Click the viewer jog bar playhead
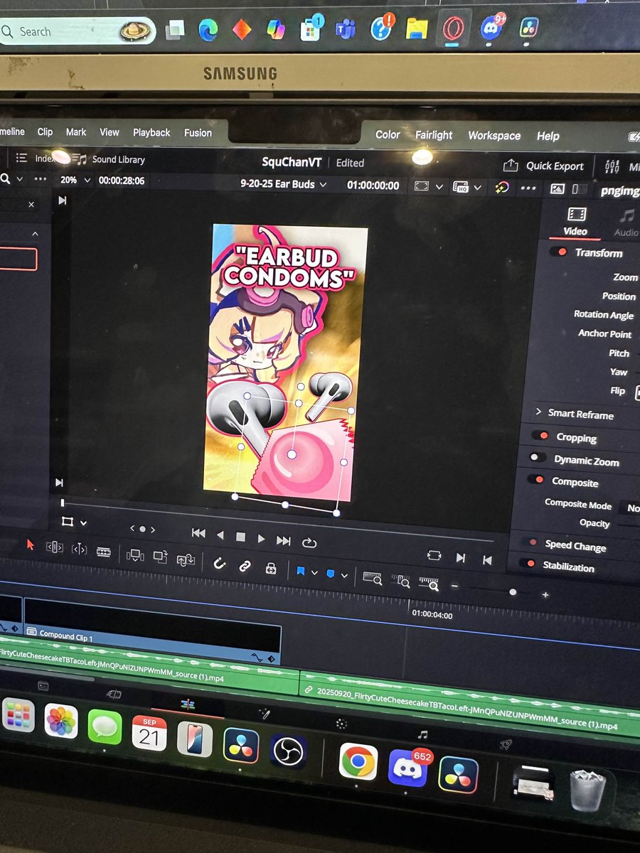Screen dimensions: 640x853 [63, 503]
